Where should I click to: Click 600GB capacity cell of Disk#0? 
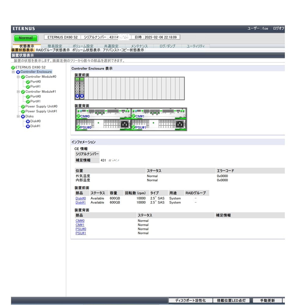[x=115, y=199]
